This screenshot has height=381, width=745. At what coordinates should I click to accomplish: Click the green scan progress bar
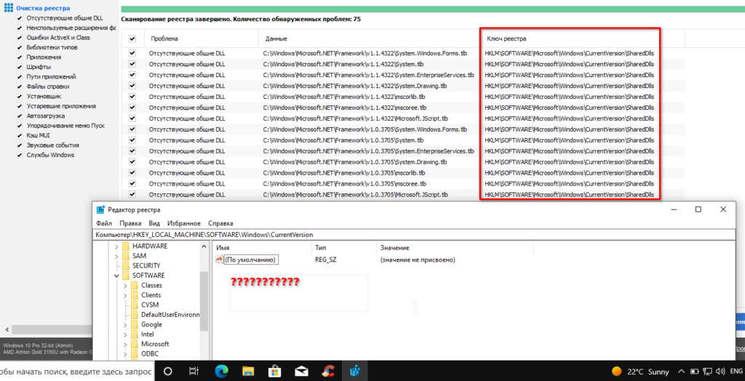click(433, 9)
